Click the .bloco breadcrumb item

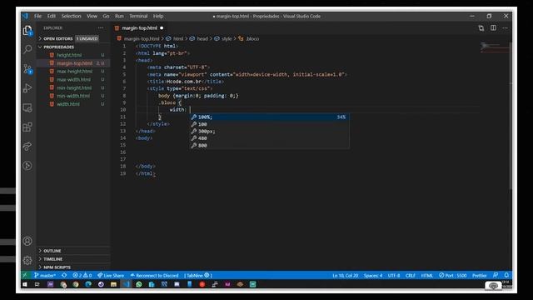click(x=252, y=39)
